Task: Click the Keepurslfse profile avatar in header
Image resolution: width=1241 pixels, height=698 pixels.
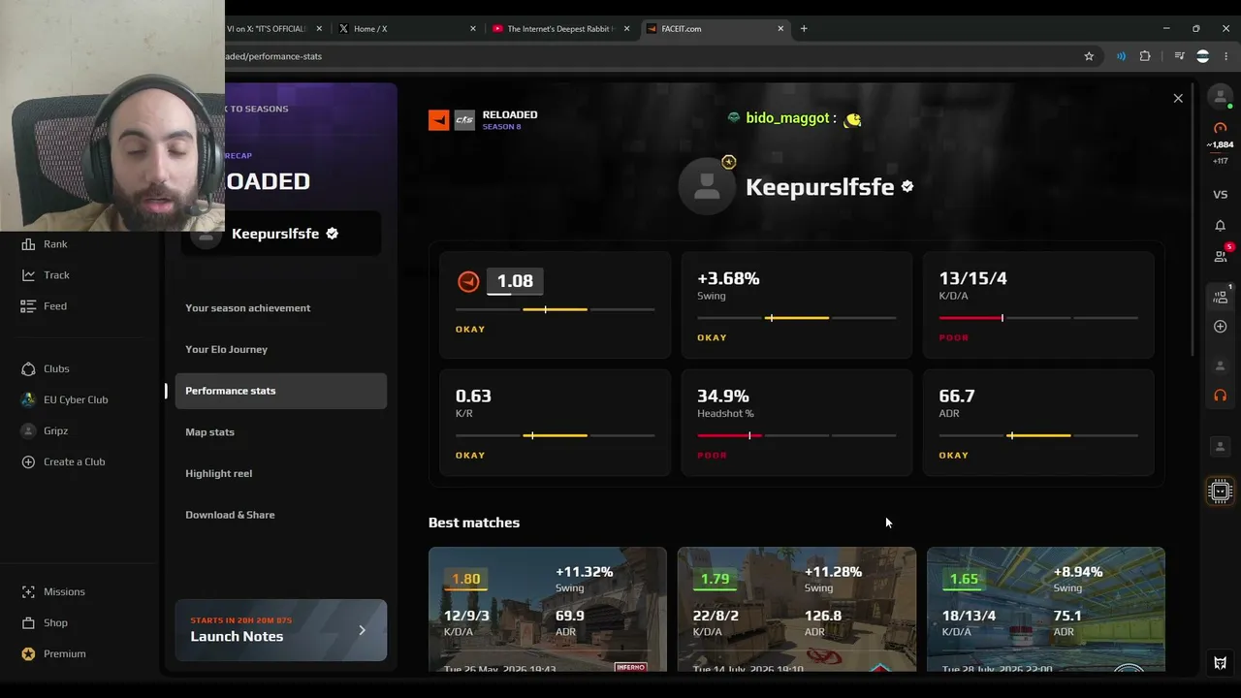Action: click(x=707, y=185)
